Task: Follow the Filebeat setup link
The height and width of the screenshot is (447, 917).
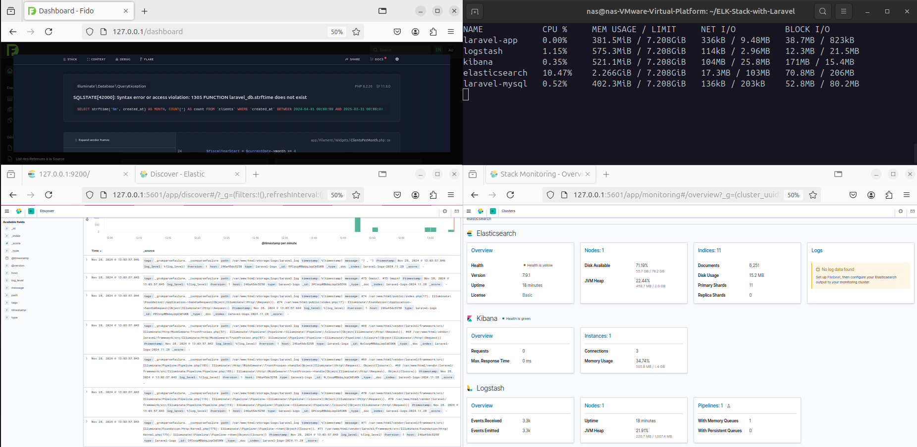Action: click(834, 277)
